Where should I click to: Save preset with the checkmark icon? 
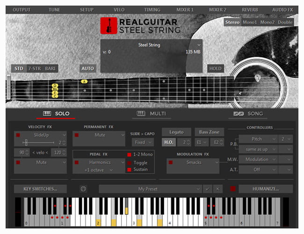pyautogui.click(x=207, y=189)
